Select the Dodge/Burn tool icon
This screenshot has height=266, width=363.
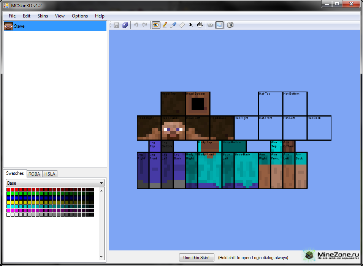click(x=191, y=25)
